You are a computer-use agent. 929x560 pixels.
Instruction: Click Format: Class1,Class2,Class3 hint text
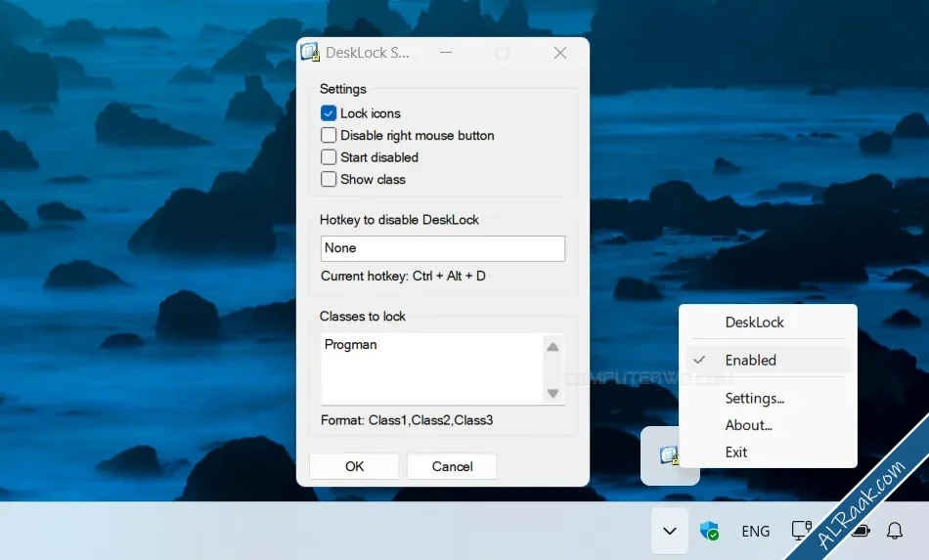407,420
